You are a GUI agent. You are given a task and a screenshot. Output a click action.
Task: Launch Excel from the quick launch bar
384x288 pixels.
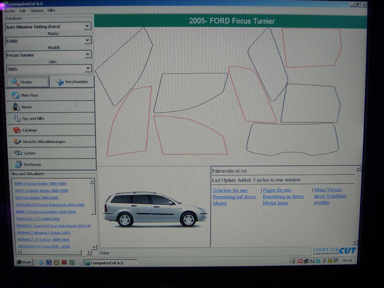point(71,262)
